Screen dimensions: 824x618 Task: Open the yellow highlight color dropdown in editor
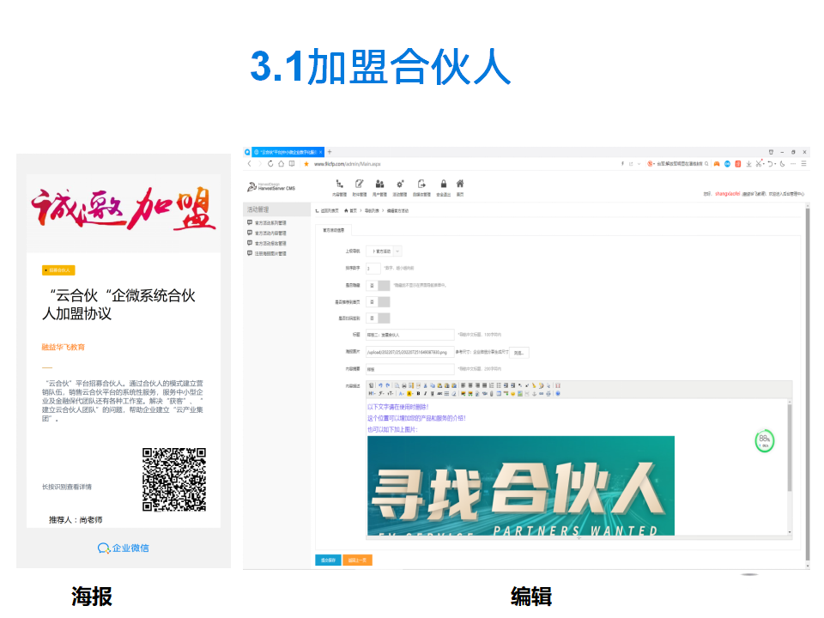coord(410,393)
